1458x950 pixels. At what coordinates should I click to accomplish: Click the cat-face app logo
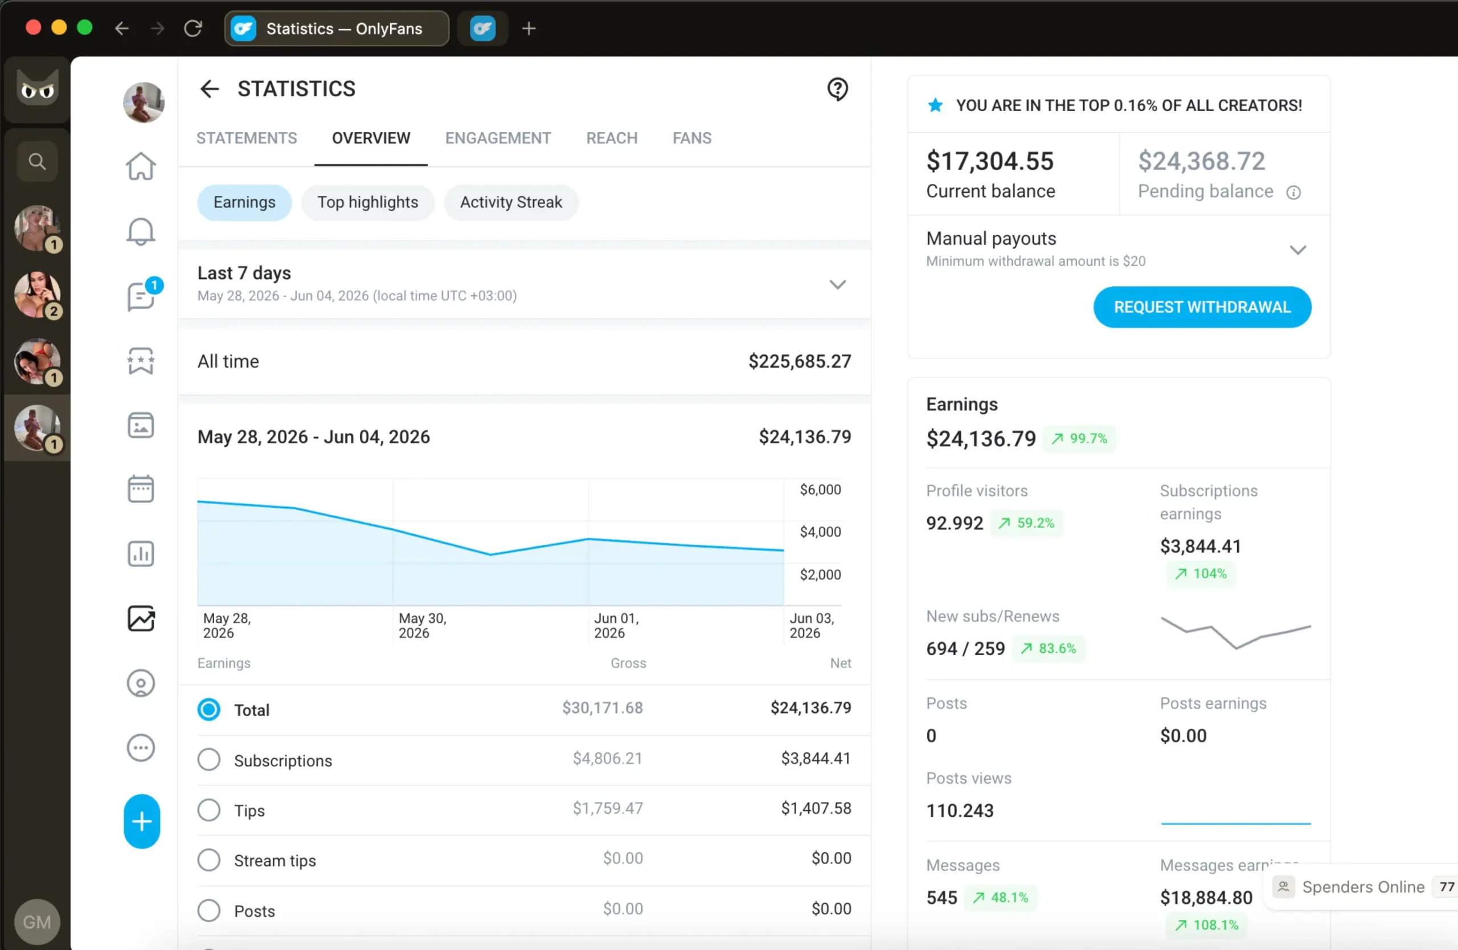38,89
